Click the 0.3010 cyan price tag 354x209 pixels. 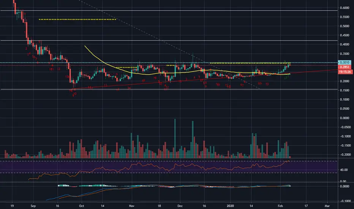(345, 62)
